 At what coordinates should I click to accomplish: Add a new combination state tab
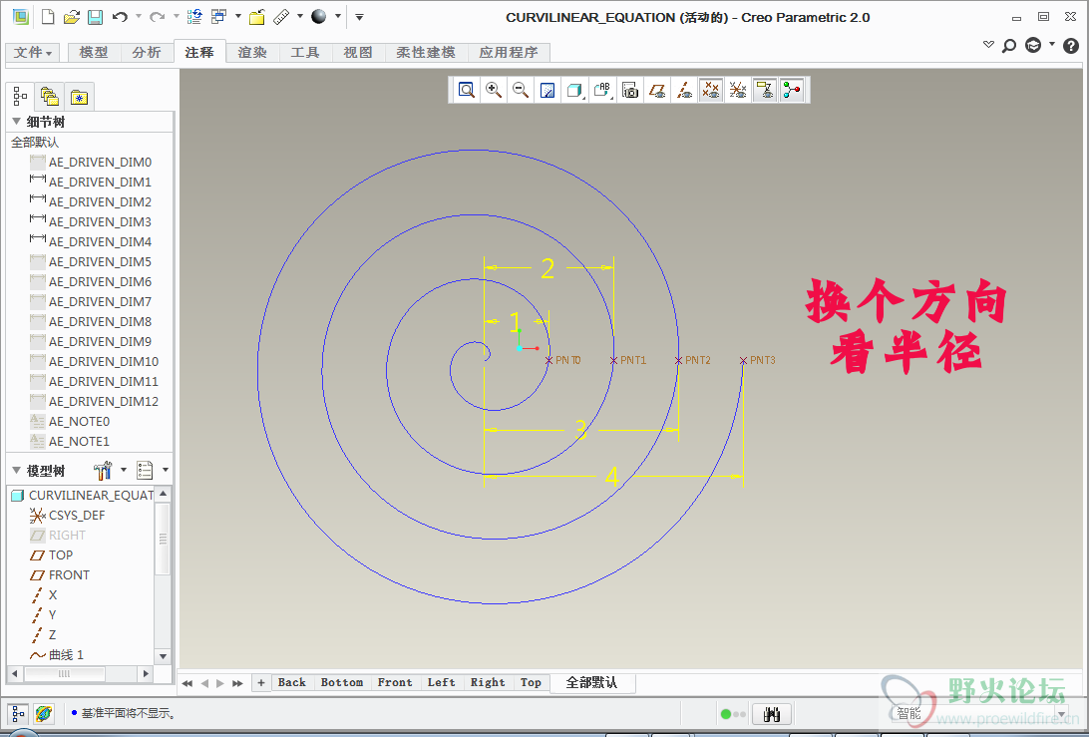(261, 683)
